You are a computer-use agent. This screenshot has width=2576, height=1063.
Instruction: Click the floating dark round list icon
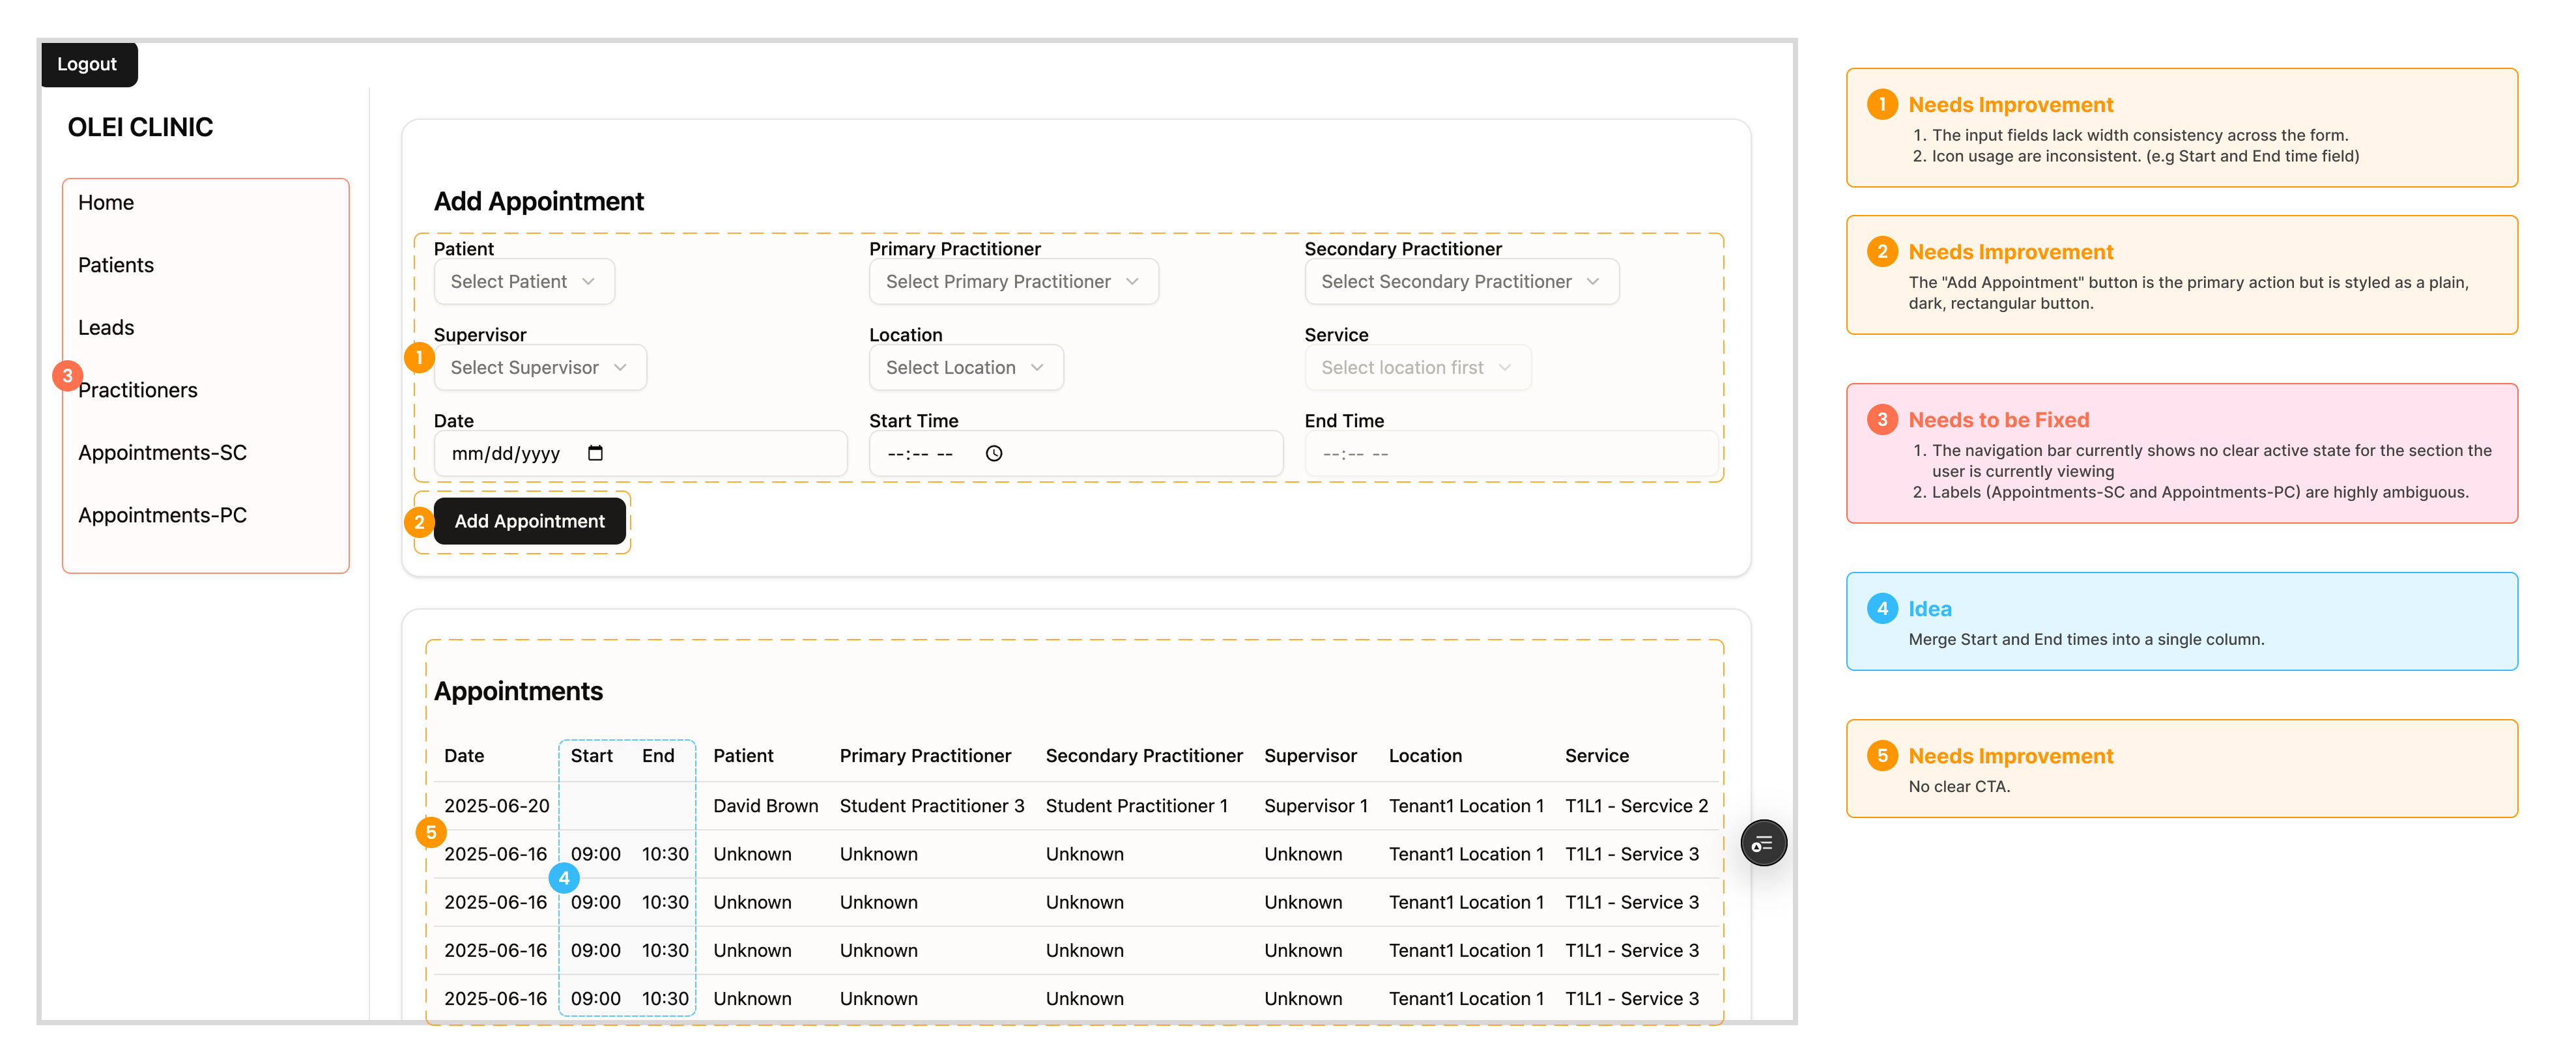tap(1763, 843)
